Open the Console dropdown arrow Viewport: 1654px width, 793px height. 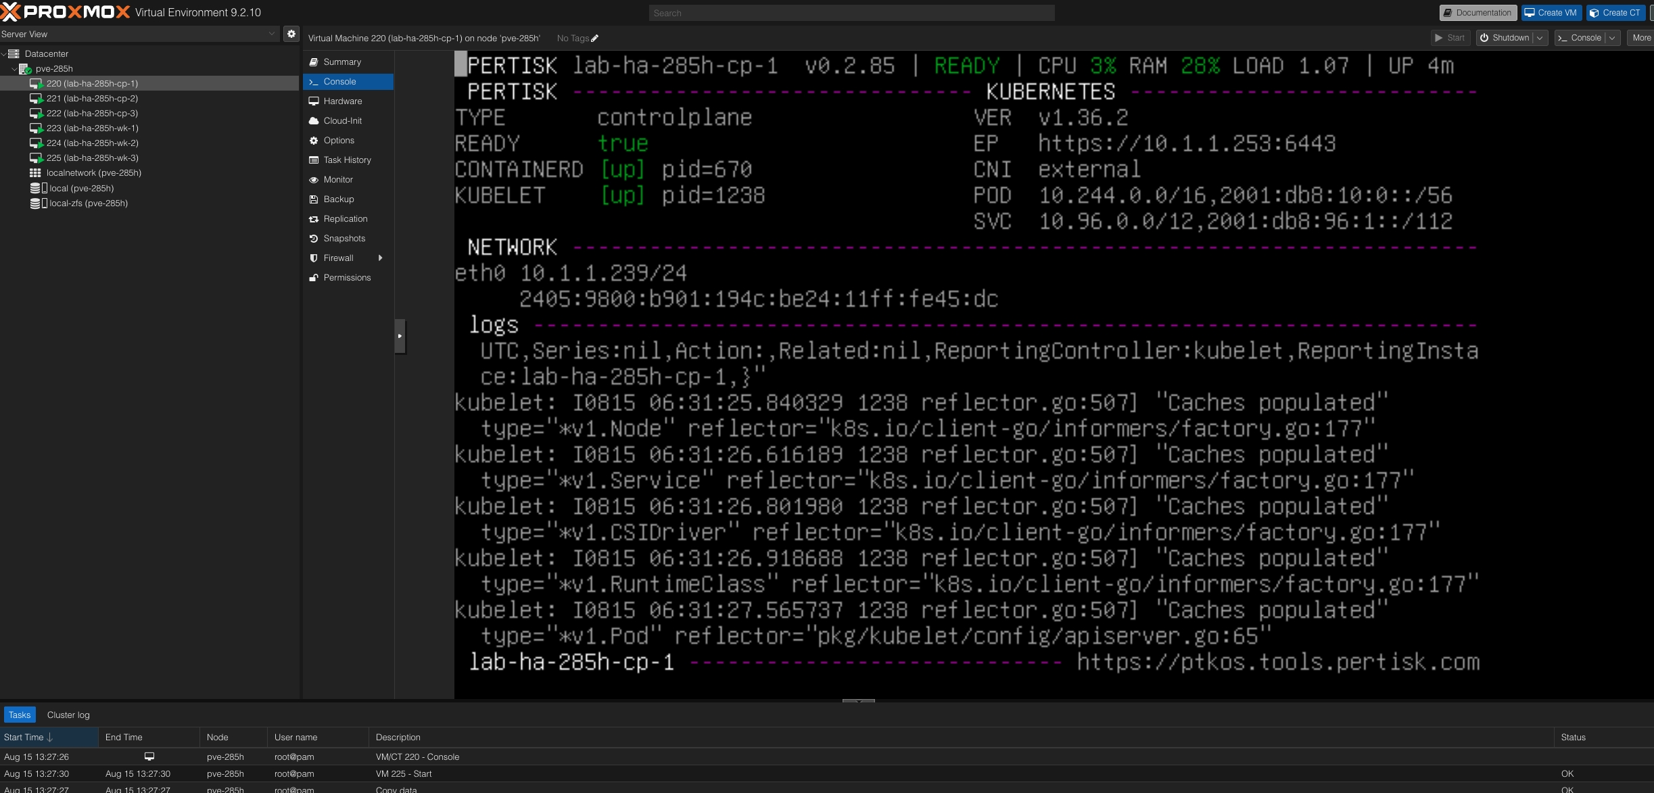[x=1612, y=38]
